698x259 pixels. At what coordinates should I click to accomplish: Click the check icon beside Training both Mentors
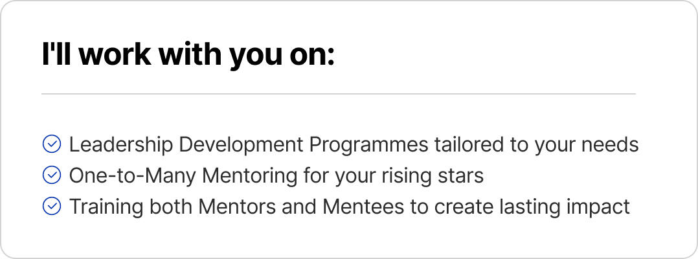pyautogui.click(x=52, y=207)
